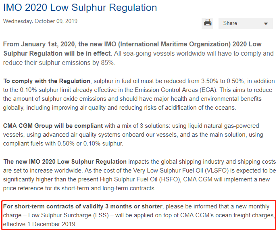This screenshot has height=233, width=279.
Task: Click the bold 'For short-term contracts' heading text
Action: pyautogui.click(x=83, y=206)
